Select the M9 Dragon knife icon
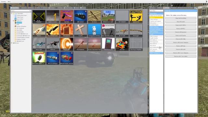The width and height of the screenshot is (208, 117). point(136,30)
